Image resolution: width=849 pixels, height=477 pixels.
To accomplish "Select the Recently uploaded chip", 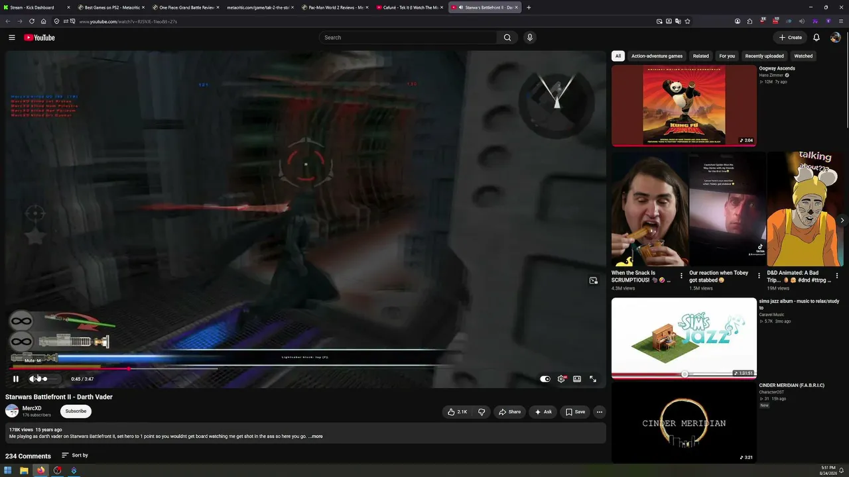I will tap(764, 56).
